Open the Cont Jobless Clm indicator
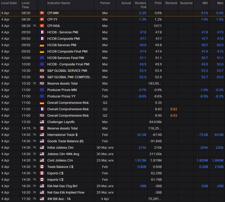Viewport: 225px width, 202px height. [x=60, y=160]
